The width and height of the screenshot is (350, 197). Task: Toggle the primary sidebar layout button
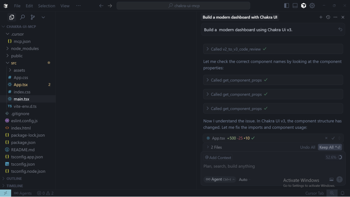coord(287,6)
